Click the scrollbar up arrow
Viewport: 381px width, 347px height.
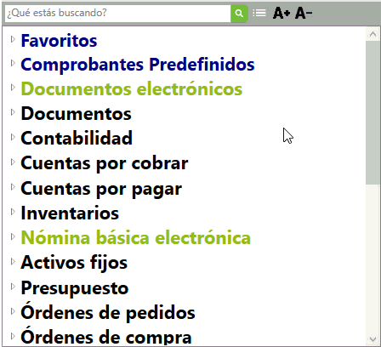(372, 34)
